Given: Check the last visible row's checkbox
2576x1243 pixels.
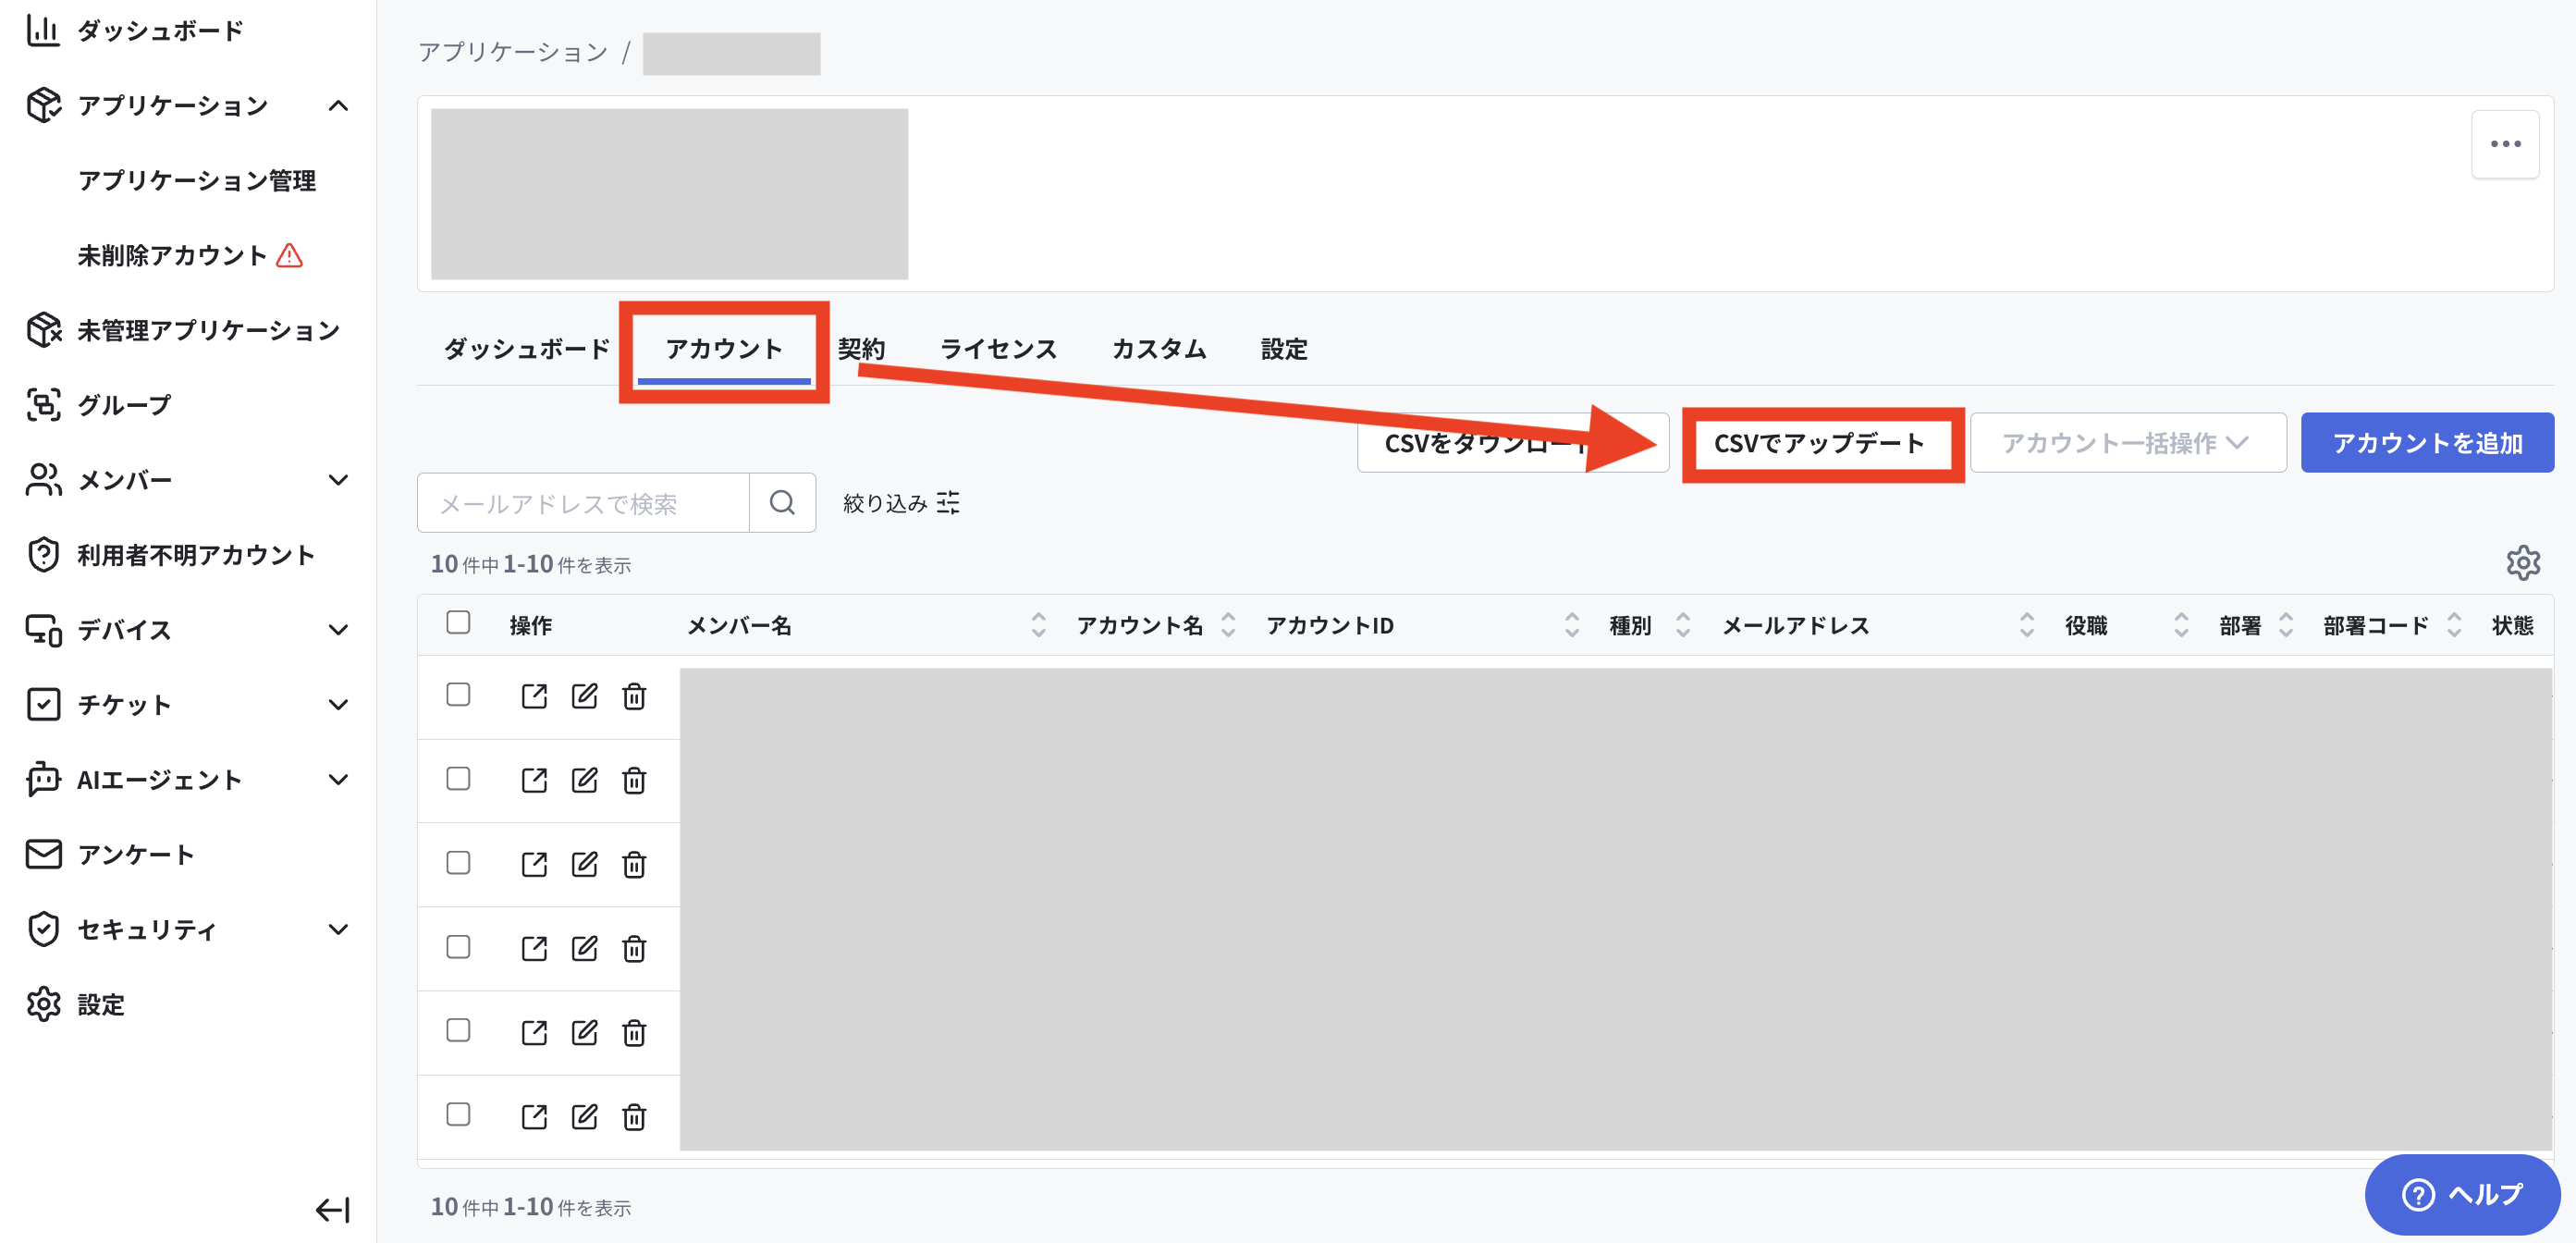Looking at the screenshot, I should pyautogui.click(x=458, y=1114).
